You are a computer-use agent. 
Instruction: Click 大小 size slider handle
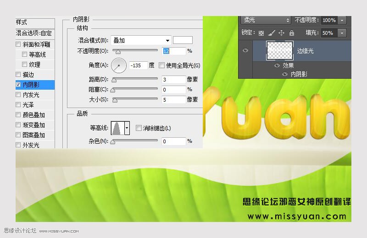(x=115, y=100)
